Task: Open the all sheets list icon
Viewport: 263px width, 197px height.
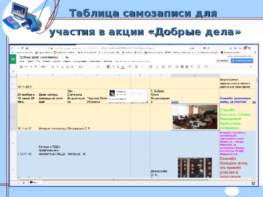Action: pyautogui.click(x=24, y=183)
